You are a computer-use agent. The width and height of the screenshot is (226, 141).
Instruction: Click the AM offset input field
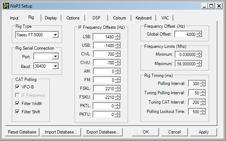(104, 71)
